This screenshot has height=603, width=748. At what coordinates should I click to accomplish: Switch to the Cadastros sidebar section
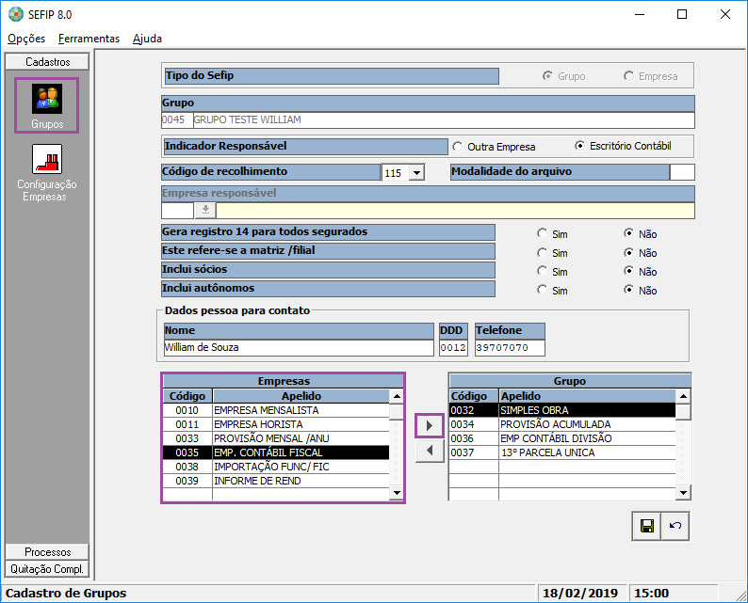47,62
